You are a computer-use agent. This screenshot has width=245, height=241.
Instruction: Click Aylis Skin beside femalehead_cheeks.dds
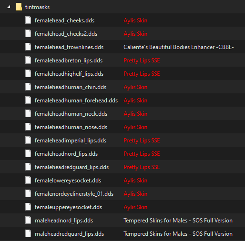pos(135,20)
